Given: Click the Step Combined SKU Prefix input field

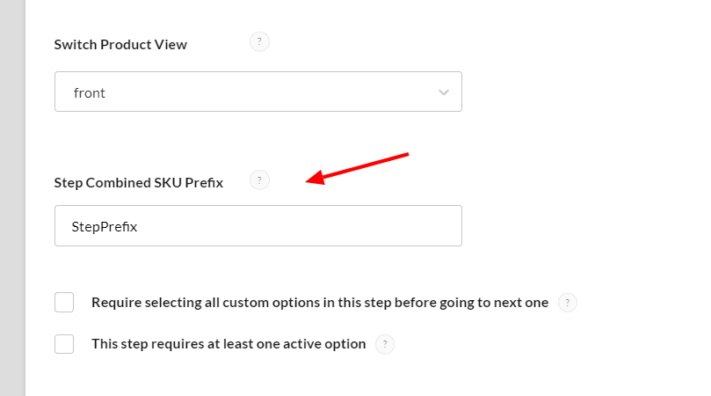Looking at the screenshot, I should coord(258,226).
